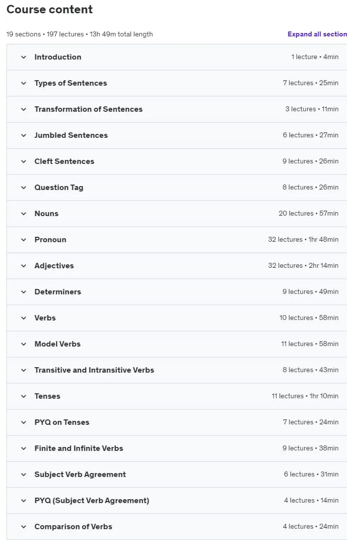This screenshot has width=347, height=540.
Task: Click Comparison of Verbs section title
Action: [x=73, y=527]
